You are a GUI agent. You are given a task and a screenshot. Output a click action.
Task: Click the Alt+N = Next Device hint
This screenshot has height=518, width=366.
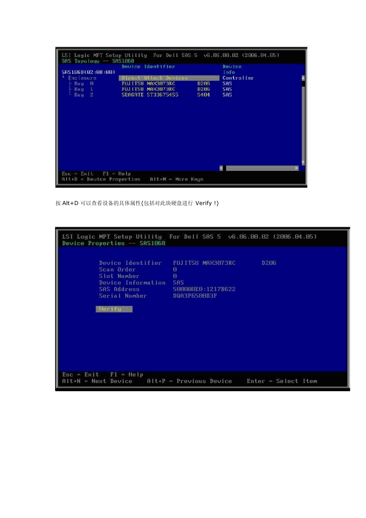point(97,381)
